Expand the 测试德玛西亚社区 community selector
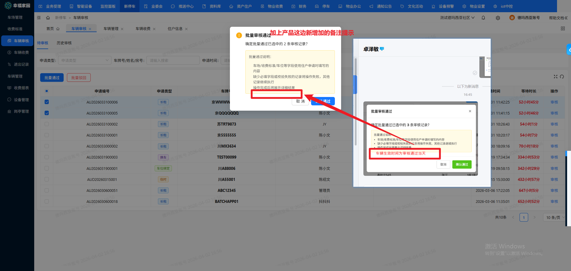 [x=457, y=18]
